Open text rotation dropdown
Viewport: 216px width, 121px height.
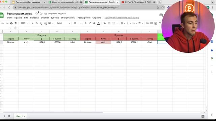tap(140, 23)
